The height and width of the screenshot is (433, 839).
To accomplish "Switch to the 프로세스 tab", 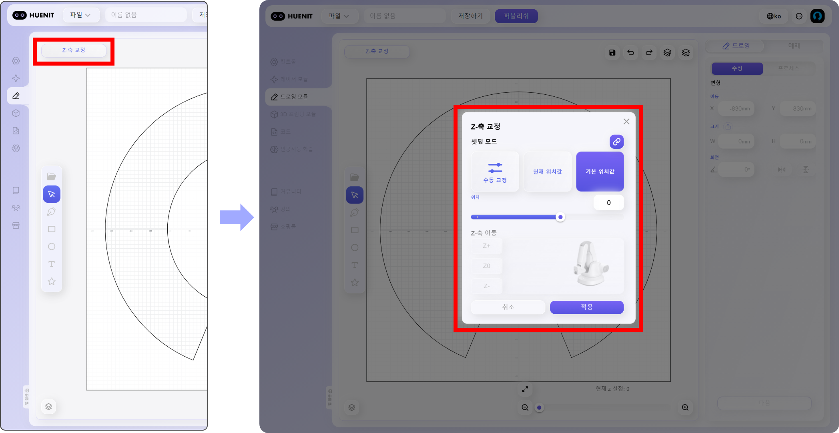I will (x=788, y=68).
